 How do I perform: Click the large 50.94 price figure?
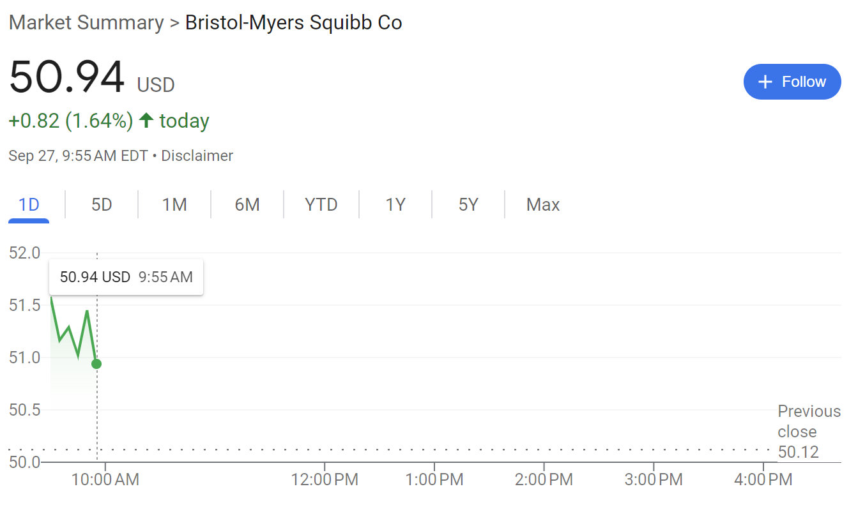coord(66,78)
